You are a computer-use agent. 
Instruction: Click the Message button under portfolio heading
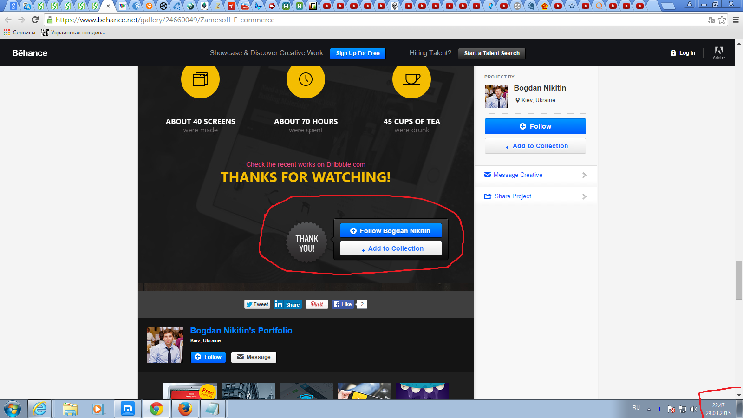pos(254,357)
